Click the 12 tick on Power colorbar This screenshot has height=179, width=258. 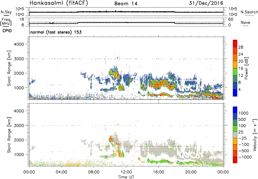click(241, 76)
